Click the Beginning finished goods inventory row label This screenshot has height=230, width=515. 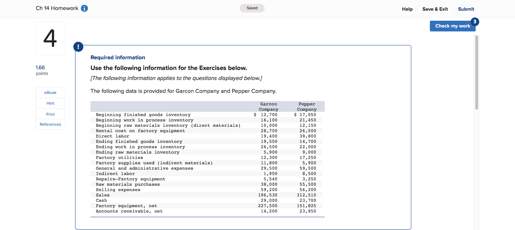tap(143, 115)
